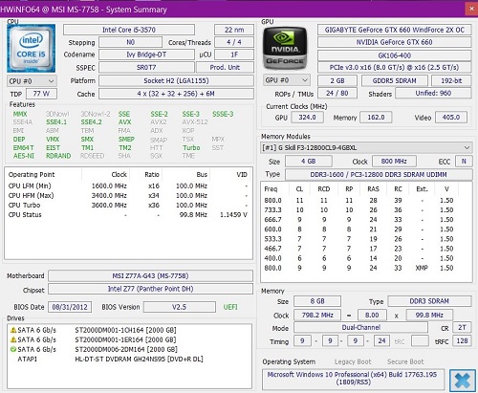Select the CPU Turbo row

point(128,205)
